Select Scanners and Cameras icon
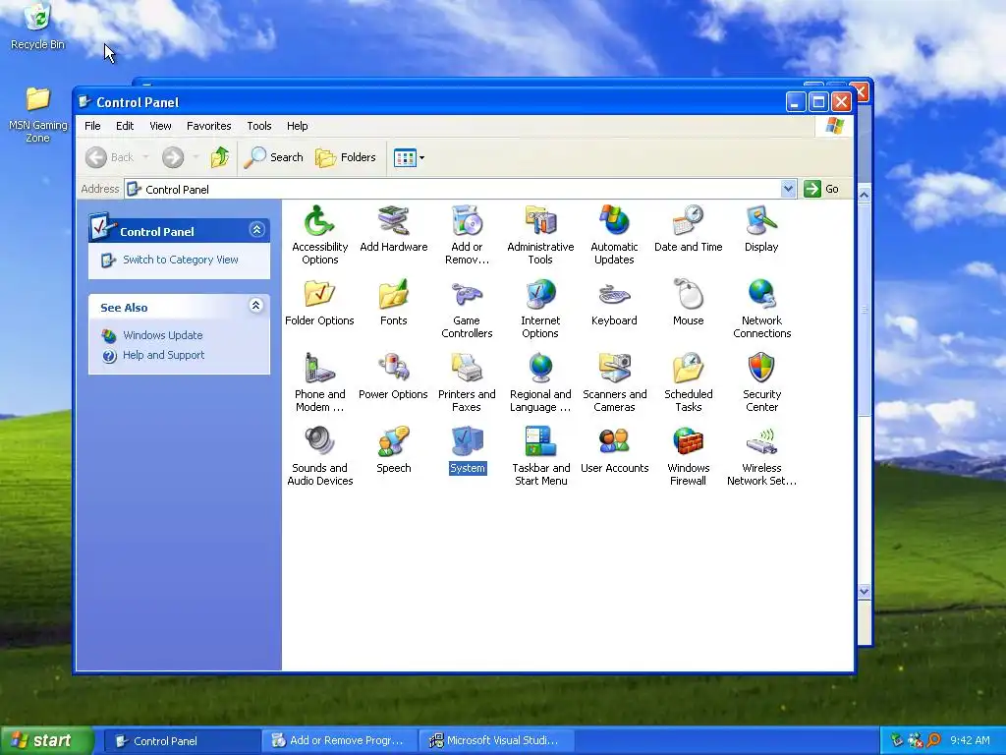The image size is (1006, 755). (x=614, y=382)
